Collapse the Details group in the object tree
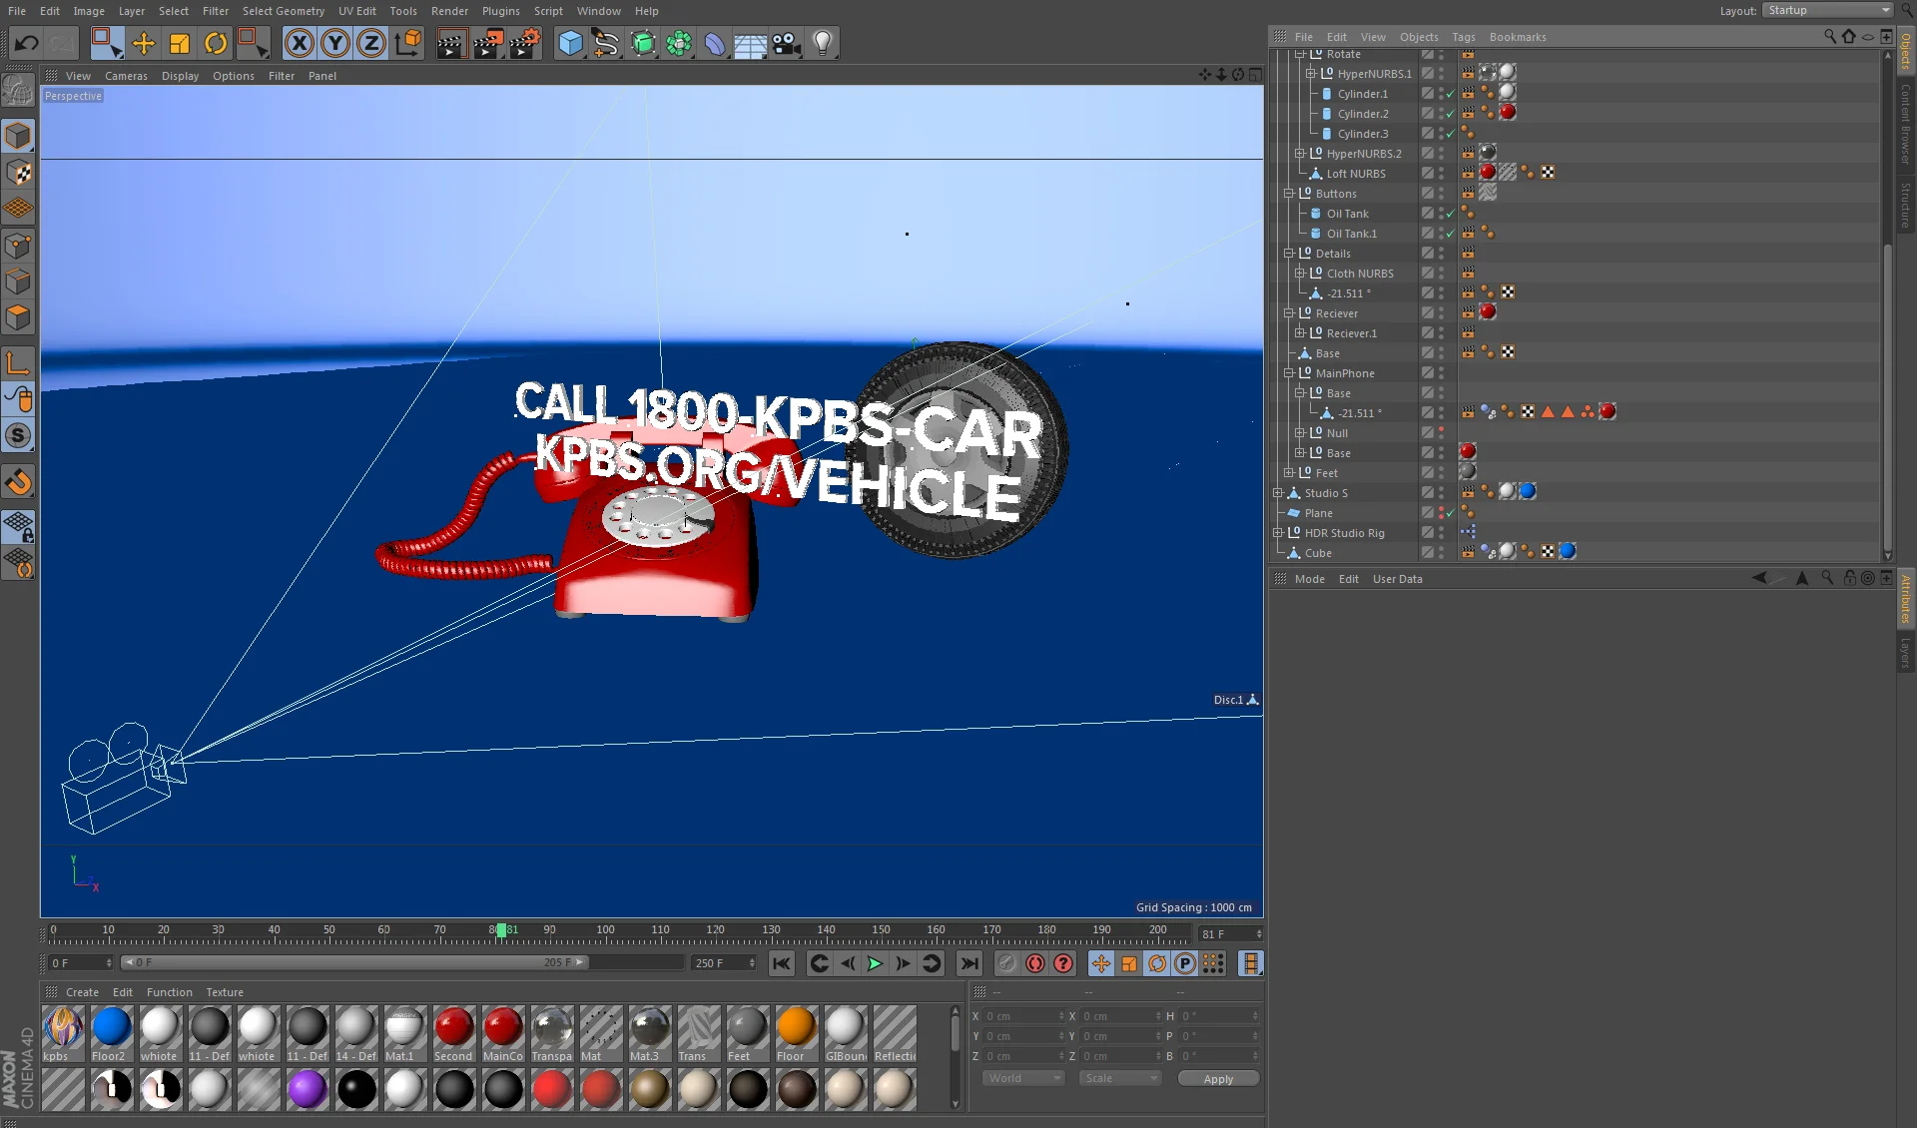Image resolution: width=1917 pixels, height=1128 pixels. click(x=1289, y=254)
